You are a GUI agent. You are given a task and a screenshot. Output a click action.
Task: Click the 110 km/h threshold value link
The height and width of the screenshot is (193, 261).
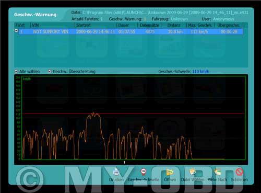200,72
